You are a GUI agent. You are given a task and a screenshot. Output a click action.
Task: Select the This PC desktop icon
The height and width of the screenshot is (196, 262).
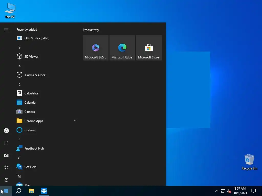point(10,11)
